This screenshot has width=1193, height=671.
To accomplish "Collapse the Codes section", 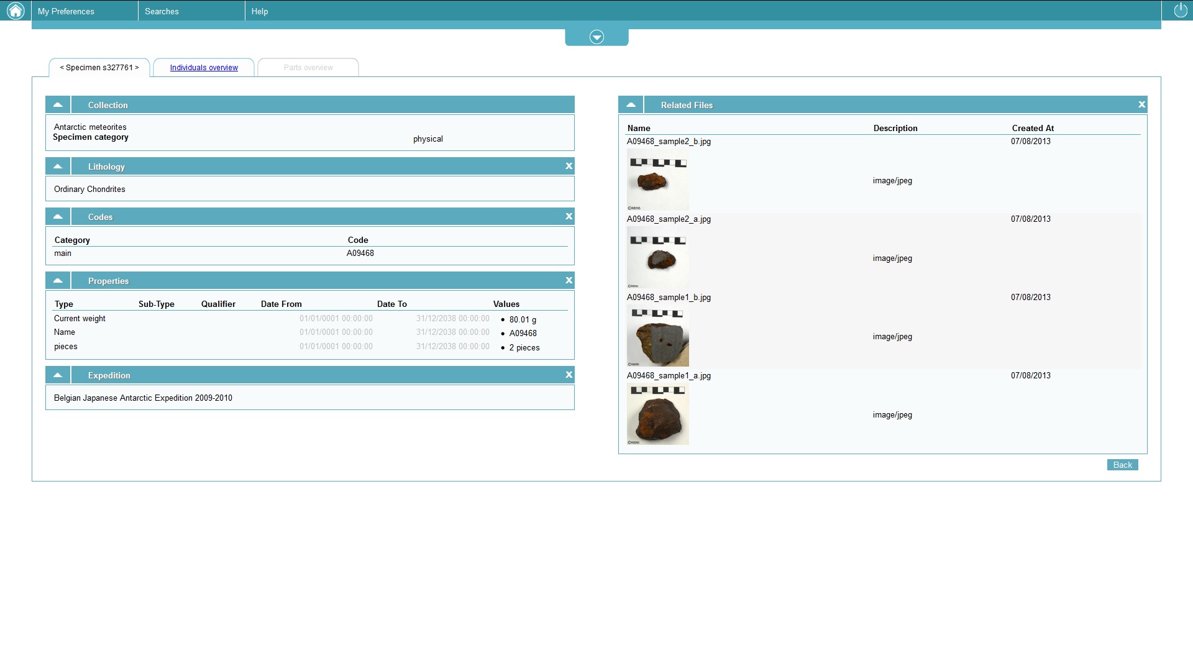I will (x=58, y=216).
